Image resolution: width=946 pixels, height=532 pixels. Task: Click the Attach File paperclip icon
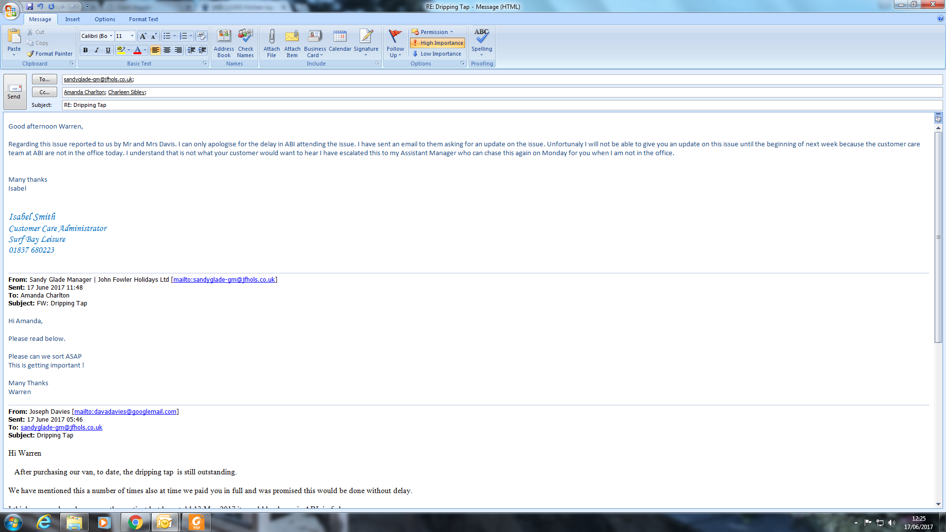tap(271, 37)
